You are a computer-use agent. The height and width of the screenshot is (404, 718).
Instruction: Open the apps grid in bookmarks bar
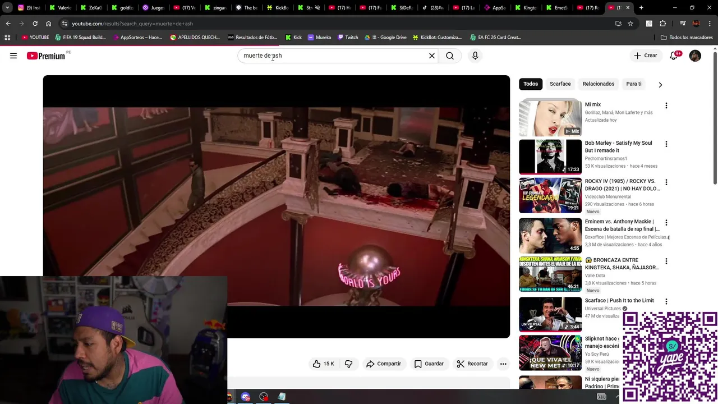pos(7,38)
